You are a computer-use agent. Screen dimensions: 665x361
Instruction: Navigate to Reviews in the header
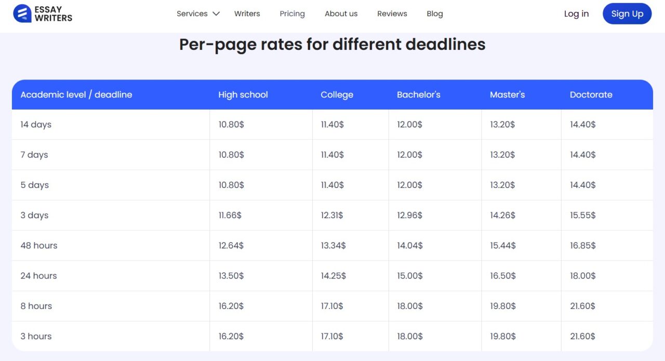click(x=392, y=14)
